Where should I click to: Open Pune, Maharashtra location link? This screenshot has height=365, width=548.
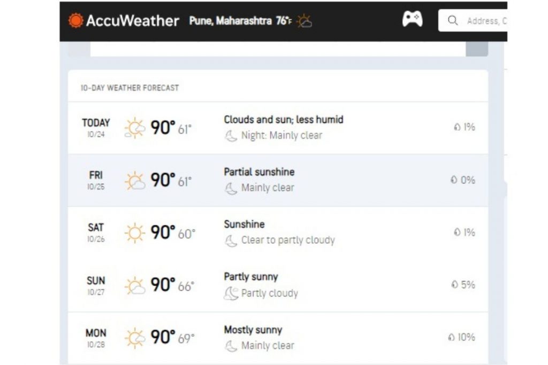[x=231, y=21]
